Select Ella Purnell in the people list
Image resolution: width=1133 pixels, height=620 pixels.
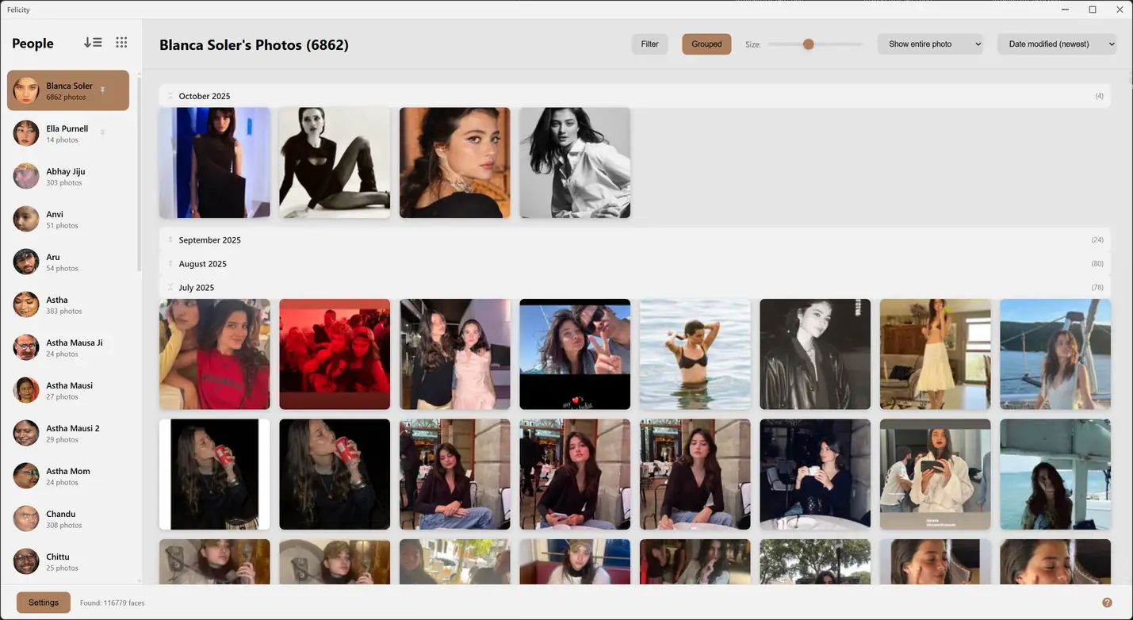pyautogui.click(x=68, y=133)
